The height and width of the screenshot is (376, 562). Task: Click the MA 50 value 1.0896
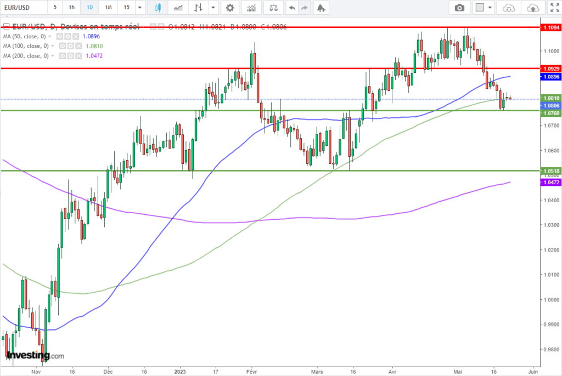click(91, 36)
